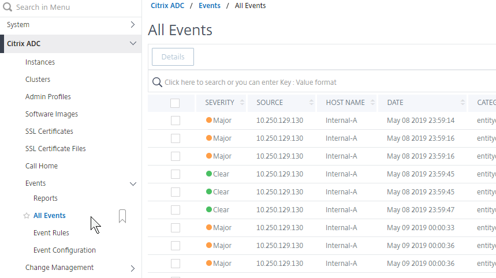Check the first Major event at 23:59:16
The height and width of the screenshot is (278, 496).
176,138
